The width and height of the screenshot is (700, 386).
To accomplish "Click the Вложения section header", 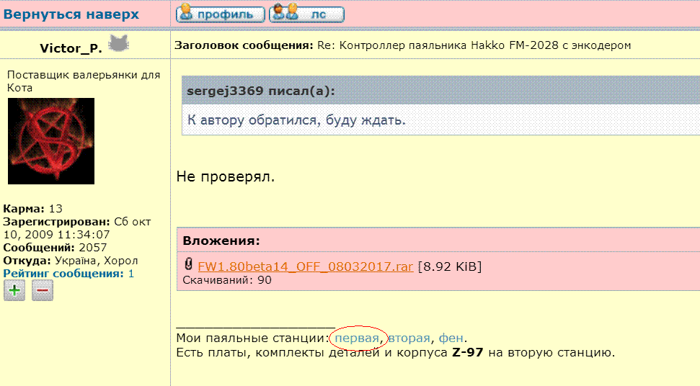I will [x=221, y=241].
